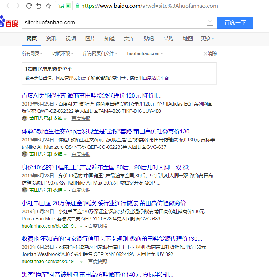The height and width of the screenshot is (278, 269).
Task: Open result 收藏!你不知道的14家银行信用卡下卡规则
Action: point(112,239)
